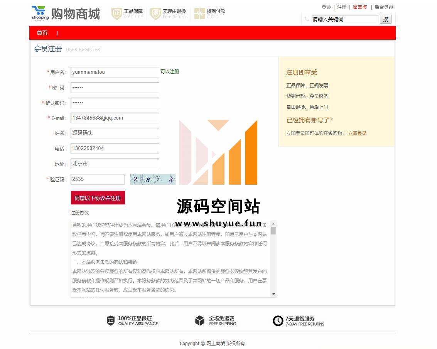Click 7天退货服务 footer text

[300, 318]
